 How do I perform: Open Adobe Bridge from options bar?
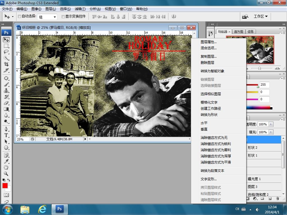pyautogui.click(x=245, y=17)
